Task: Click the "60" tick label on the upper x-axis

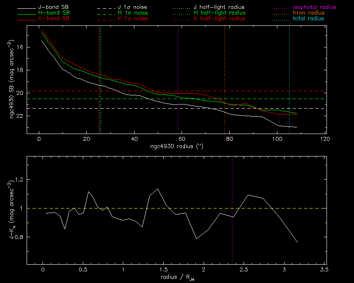Action: pos(182,139)
